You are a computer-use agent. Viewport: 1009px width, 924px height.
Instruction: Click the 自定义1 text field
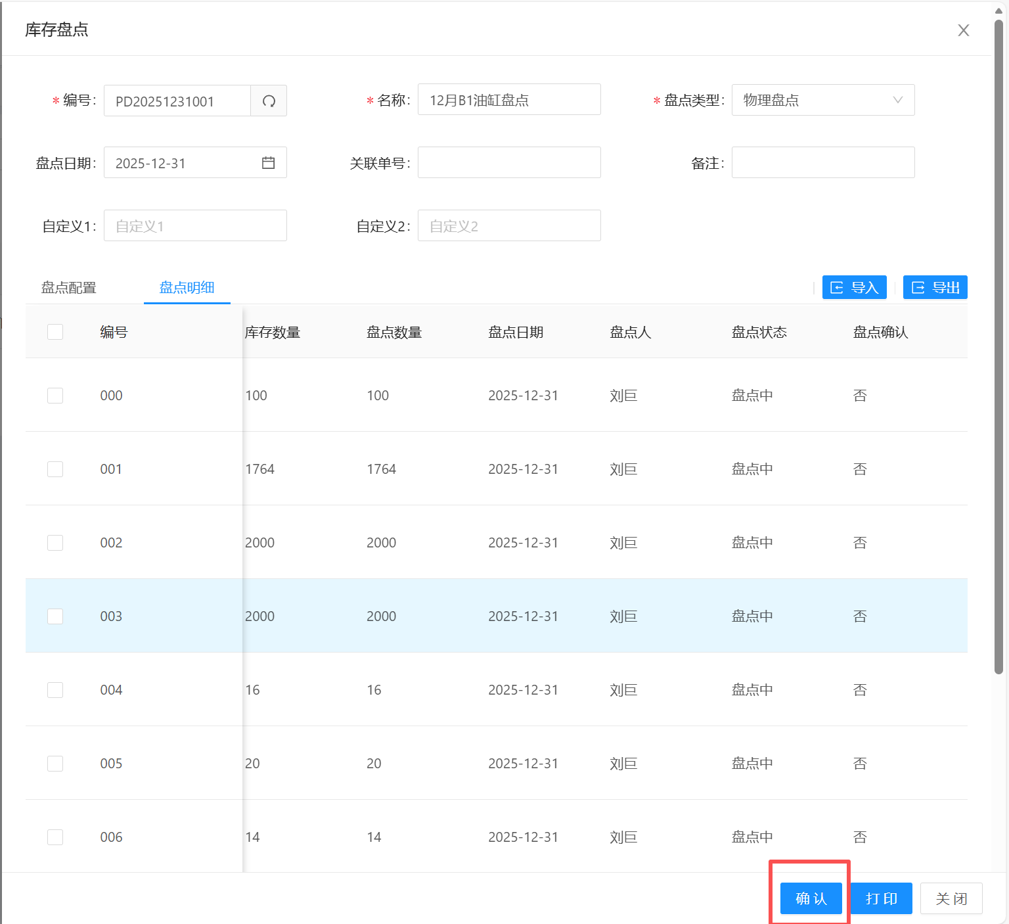[195, 226]
